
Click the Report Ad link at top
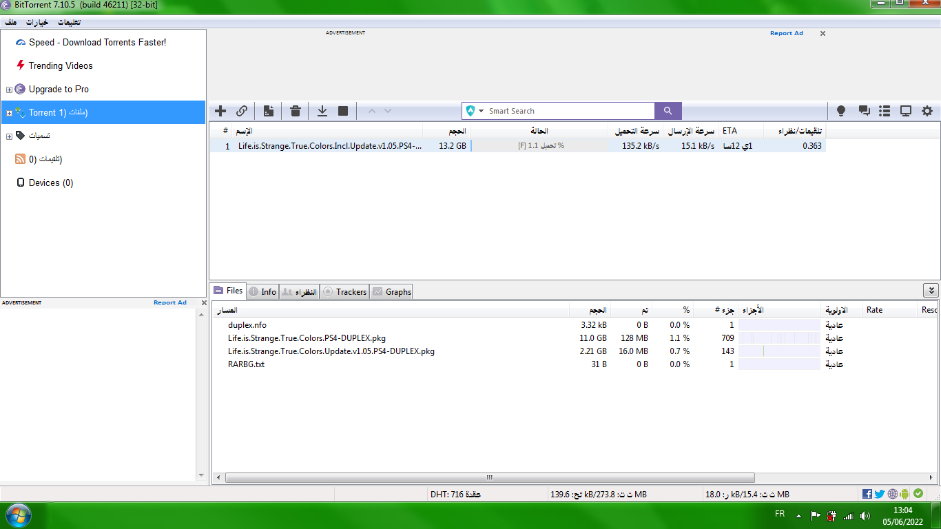point(786,33)
